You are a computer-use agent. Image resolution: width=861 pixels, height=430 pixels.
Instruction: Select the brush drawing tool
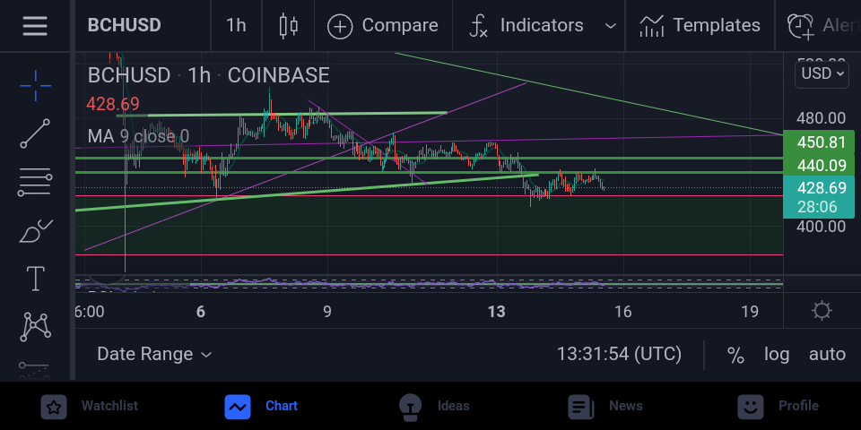35,231
